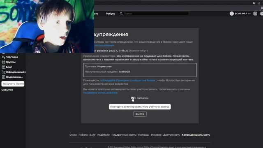Open Подарочны... in the sidebar
This screenshot has height=148, width=263.
tap(14, 77)
